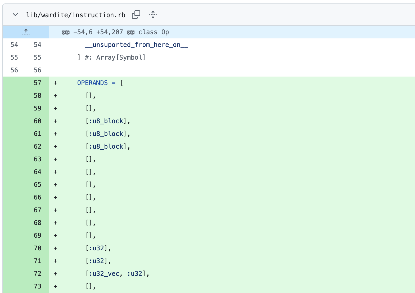The image size is (415, 293).
Task: Click new line number 66
Action: pyautogui.click(x=38, y=197)
